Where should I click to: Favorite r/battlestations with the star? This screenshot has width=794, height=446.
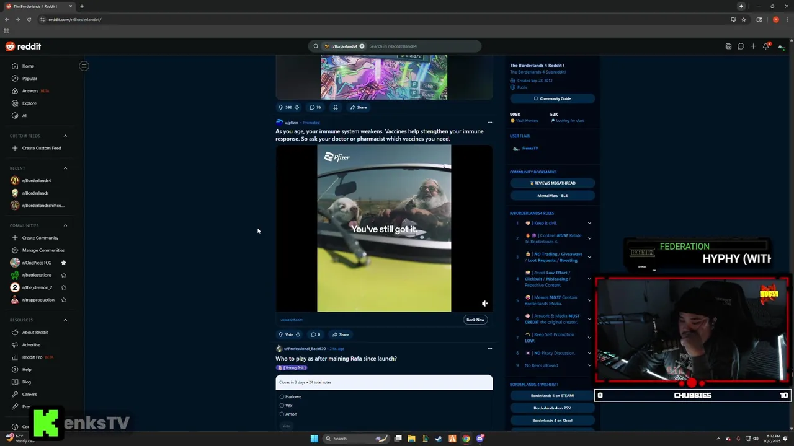63,275
